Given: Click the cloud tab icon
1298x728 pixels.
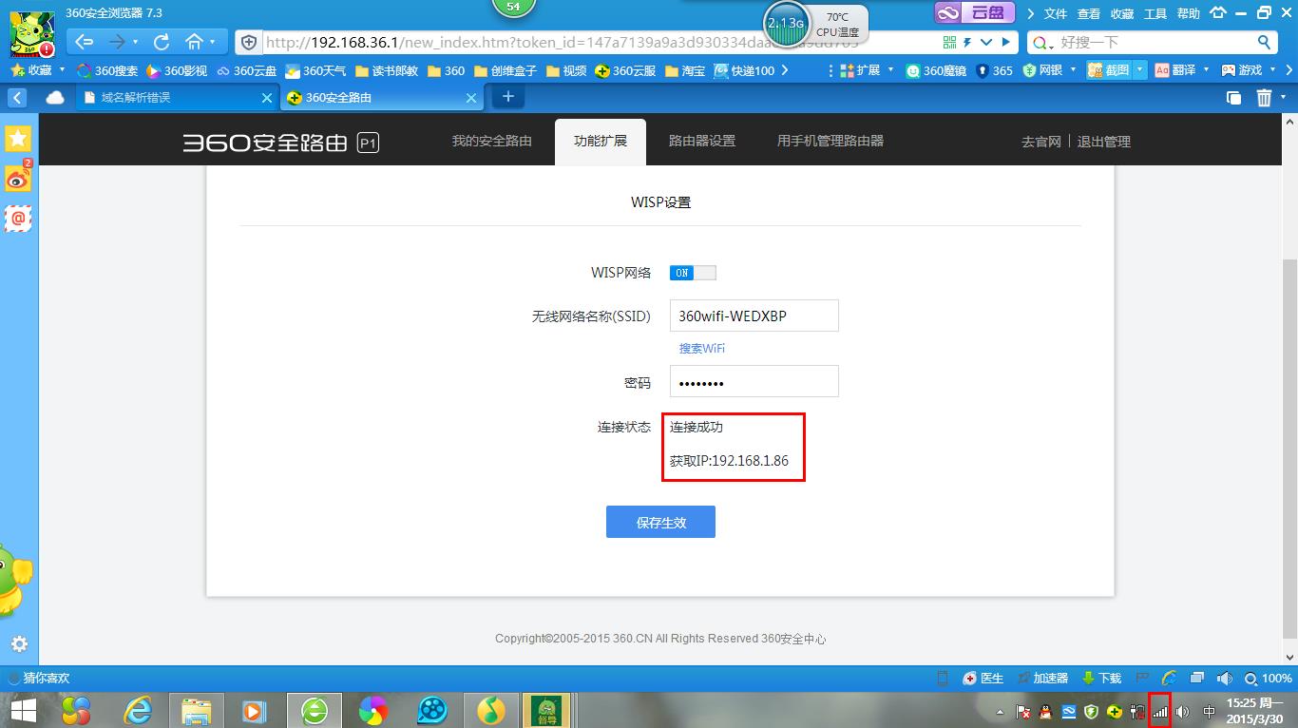Looking at the screenshot, I should pos(55,98).
